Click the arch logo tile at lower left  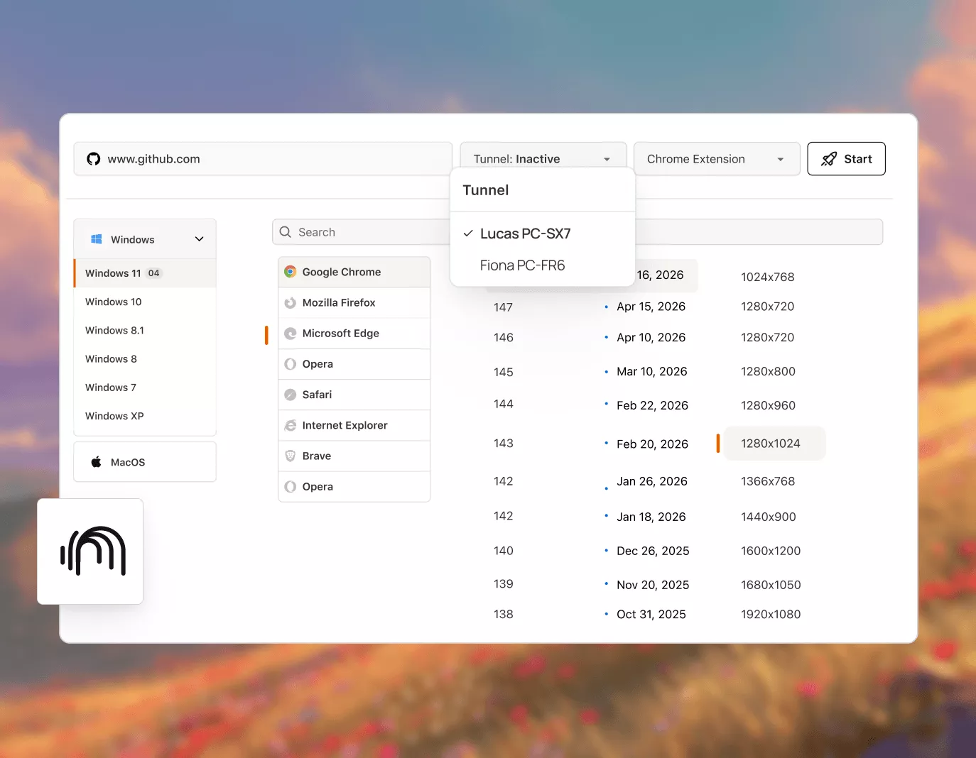(90, 551)
